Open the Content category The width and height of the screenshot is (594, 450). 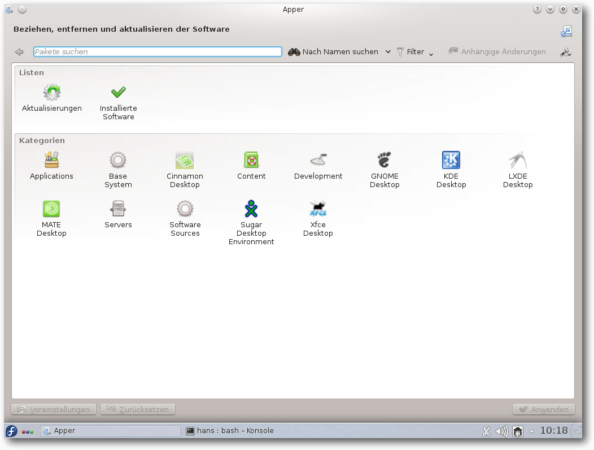coord(251,166)
